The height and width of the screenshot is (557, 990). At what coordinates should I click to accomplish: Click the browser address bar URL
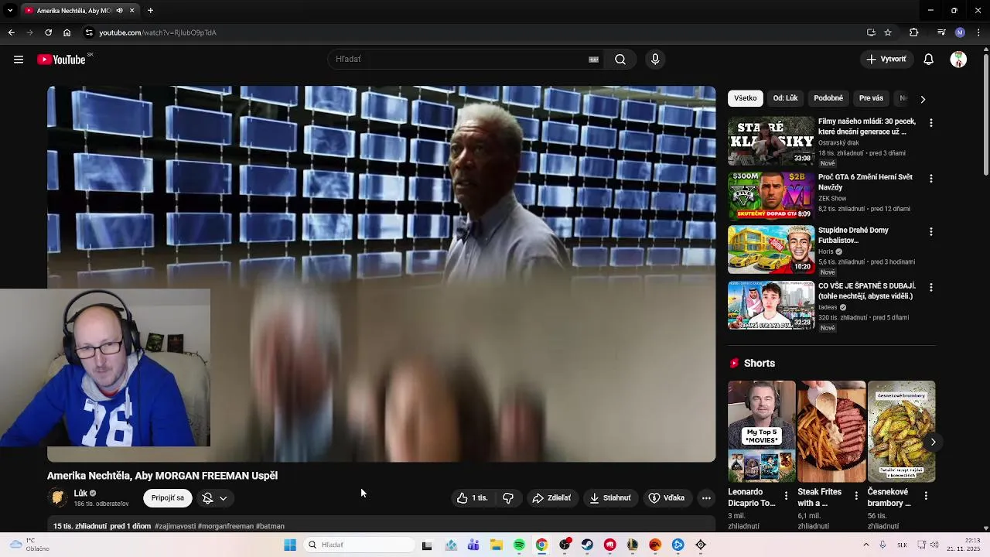(x=158, y=32)
